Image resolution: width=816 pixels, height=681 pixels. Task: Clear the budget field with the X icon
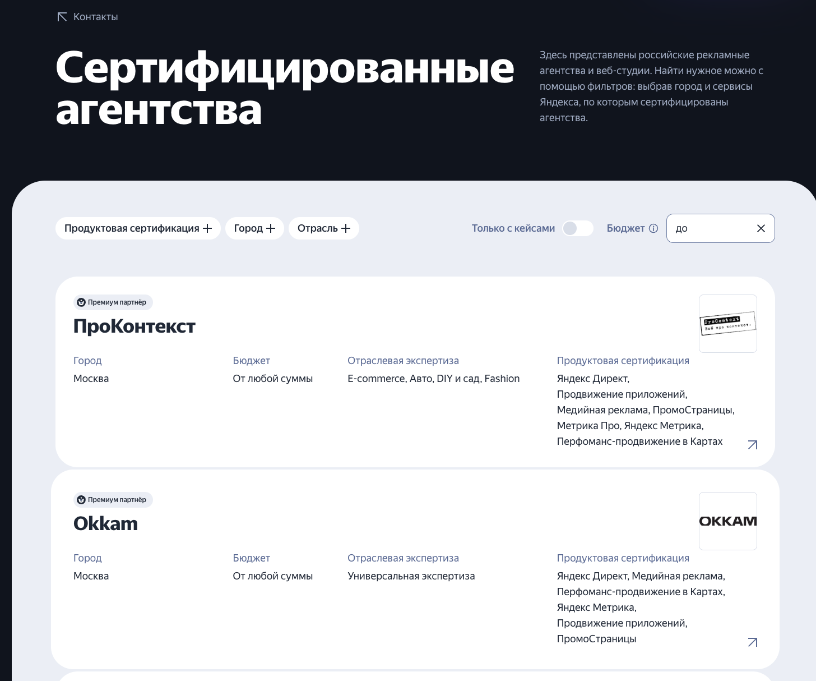(x=761, y=228)
